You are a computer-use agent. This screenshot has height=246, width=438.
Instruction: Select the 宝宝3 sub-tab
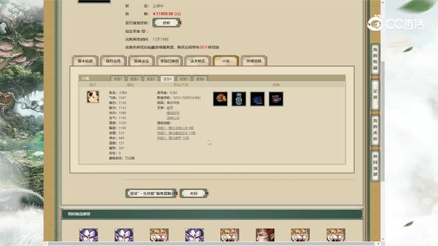click(x=151, y=79)
